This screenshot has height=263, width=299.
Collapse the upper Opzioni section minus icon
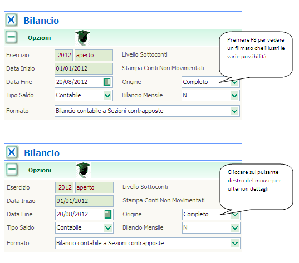[11, 37]
